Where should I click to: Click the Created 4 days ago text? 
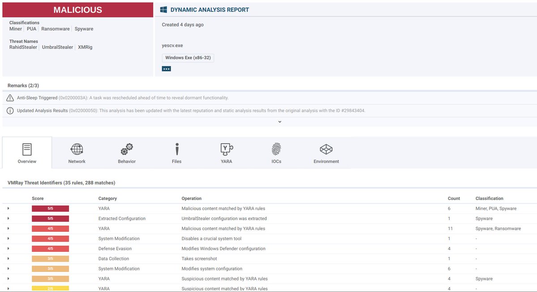click(183, 25)
